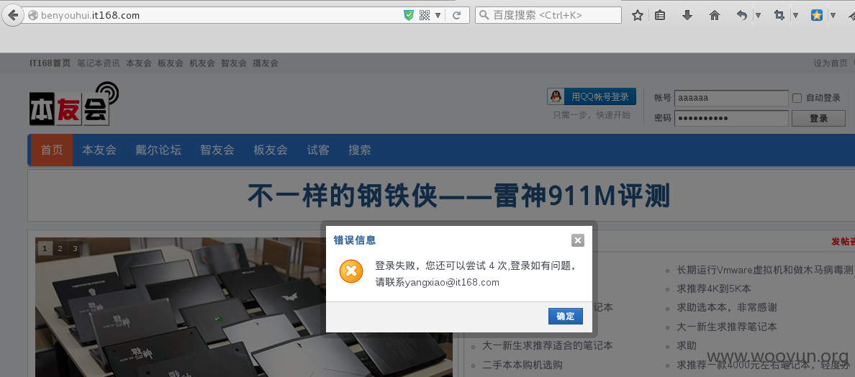The height and width of the screenshot is (377, 855).
Task: Open the post 求推荐4K到5K本
Action: click(x=714, y=289)
